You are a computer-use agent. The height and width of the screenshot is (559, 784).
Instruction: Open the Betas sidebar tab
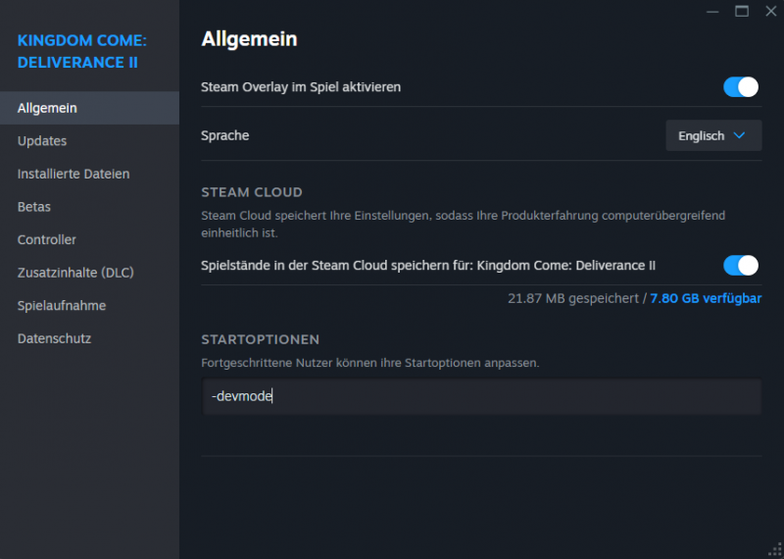coord(89,207)
